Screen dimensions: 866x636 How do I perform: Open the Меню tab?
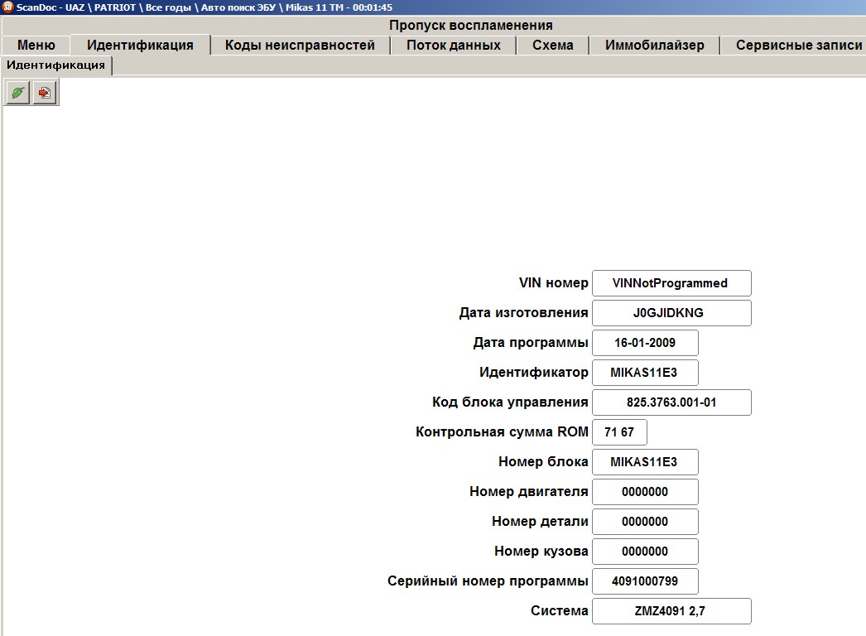point(36,46)
